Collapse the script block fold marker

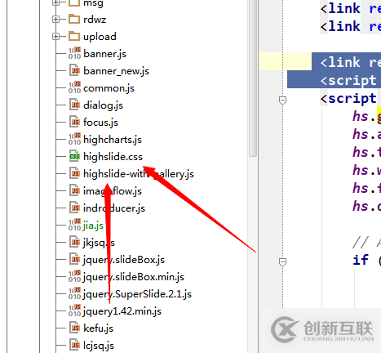pyautogui.click(x=282, y=101)
